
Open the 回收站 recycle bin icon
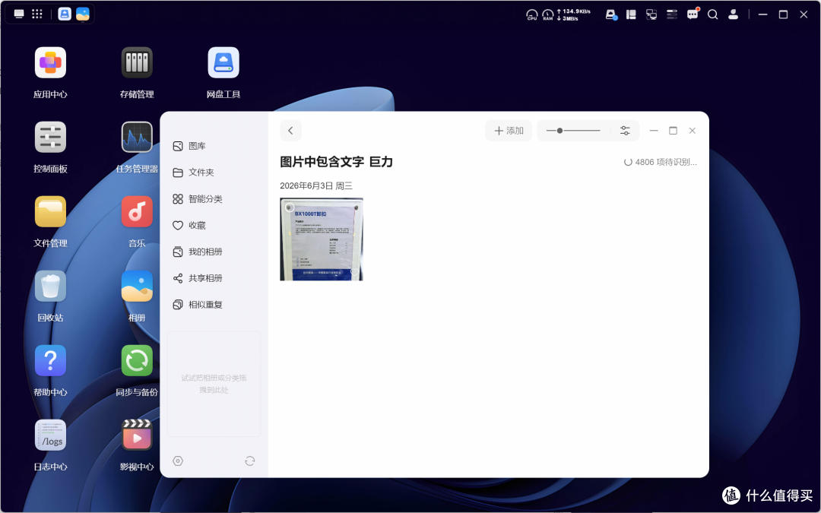click(x=50, y=287)
